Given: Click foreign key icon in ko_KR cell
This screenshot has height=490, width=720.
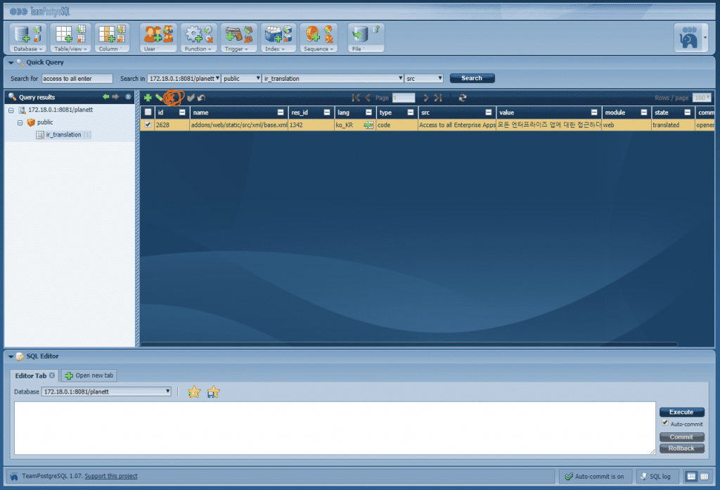Looking at the screenshot, I should click(368, 125).
